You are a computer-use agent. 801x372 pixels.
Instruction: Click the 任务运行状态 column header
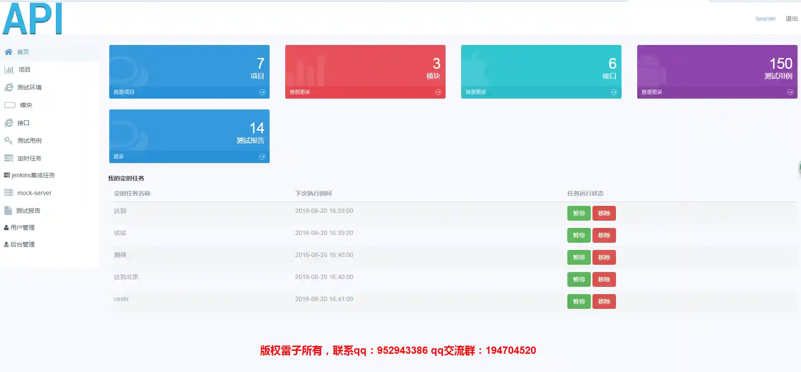pos(586,193)
